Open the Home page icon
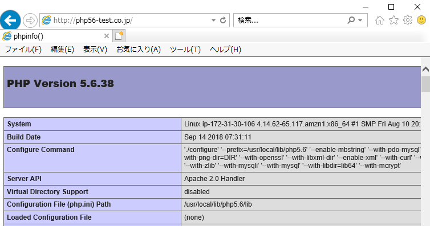Image resolution: width=430 pixels, height=226 pixels. click(x=380, y=20)
